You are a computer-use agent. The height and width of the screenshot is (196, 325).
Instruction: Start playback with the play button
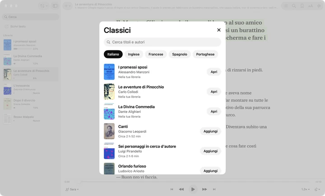coord(193,189)
